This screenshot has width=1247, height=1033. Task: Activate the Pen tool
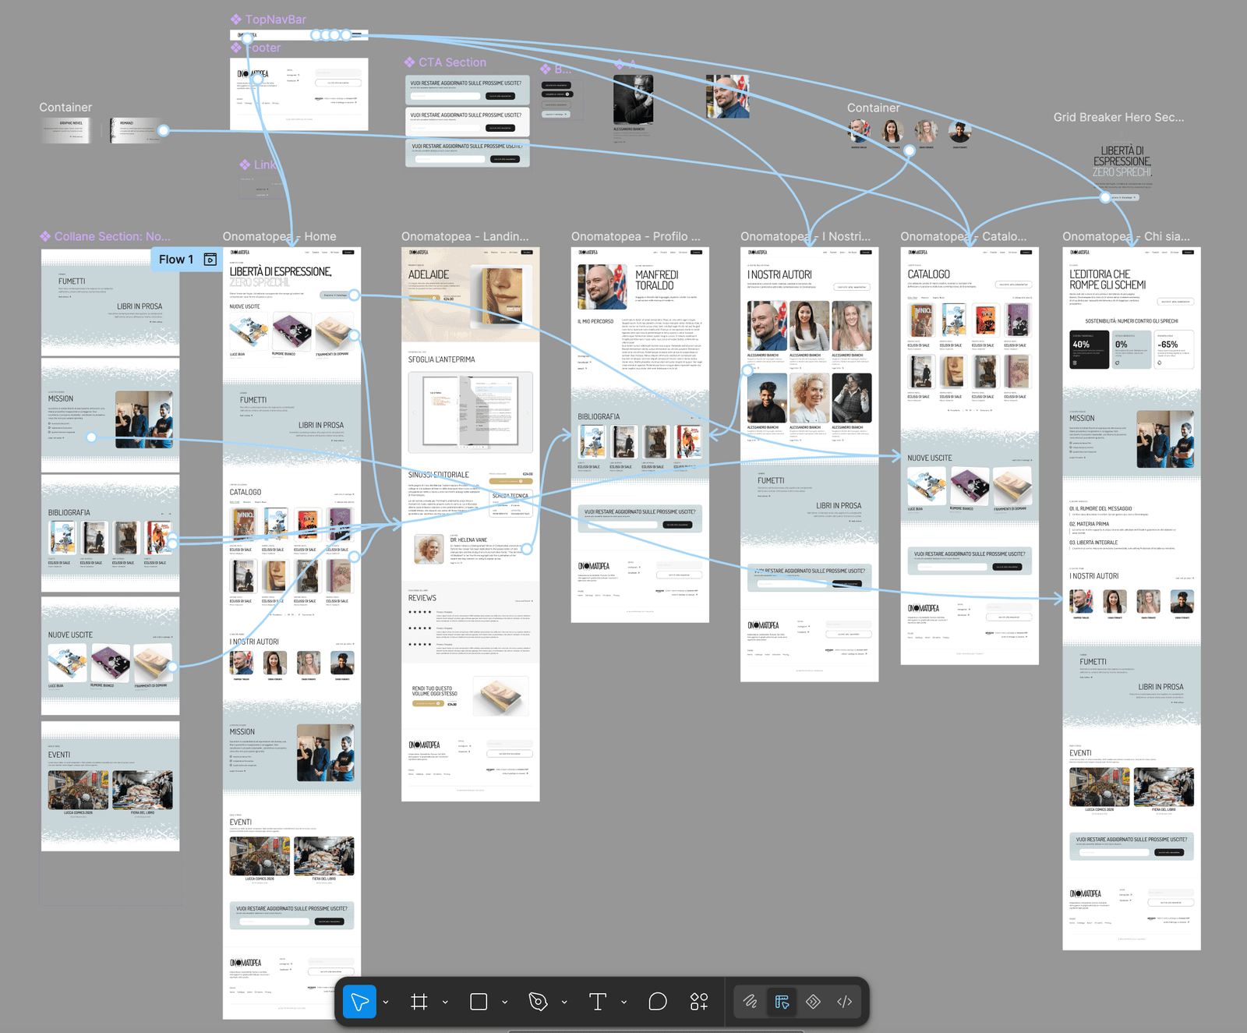tap(538, 1002)
